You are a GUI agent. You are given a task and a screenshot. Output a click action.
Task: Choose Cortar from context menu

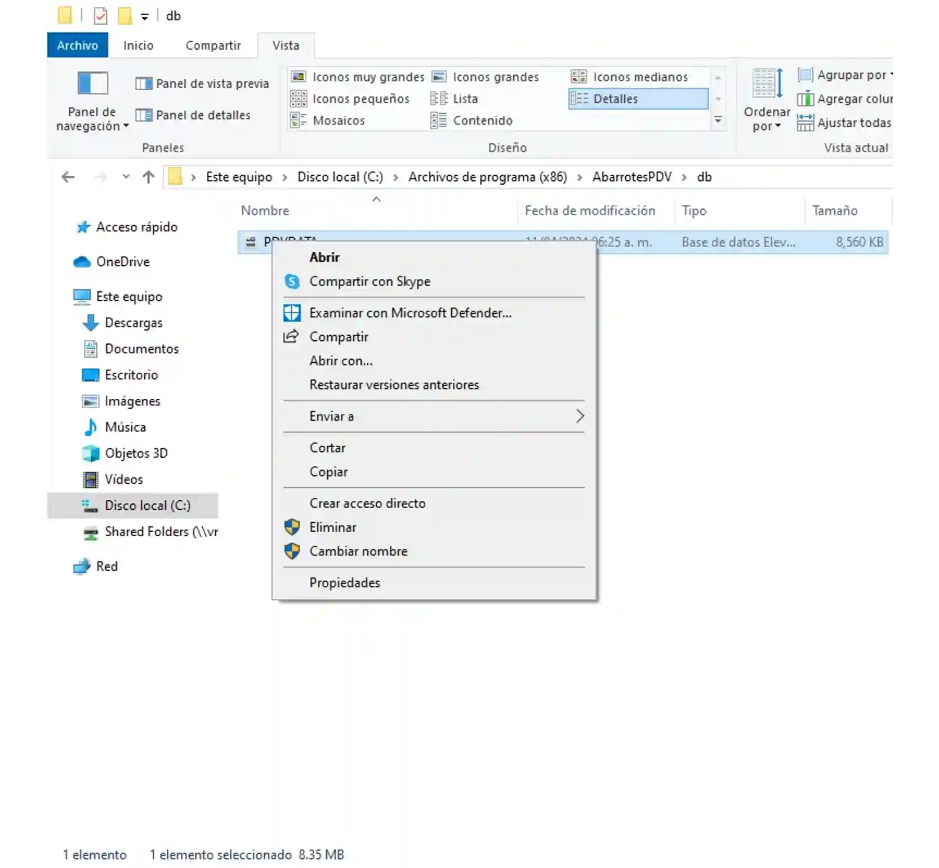point(434,448)
